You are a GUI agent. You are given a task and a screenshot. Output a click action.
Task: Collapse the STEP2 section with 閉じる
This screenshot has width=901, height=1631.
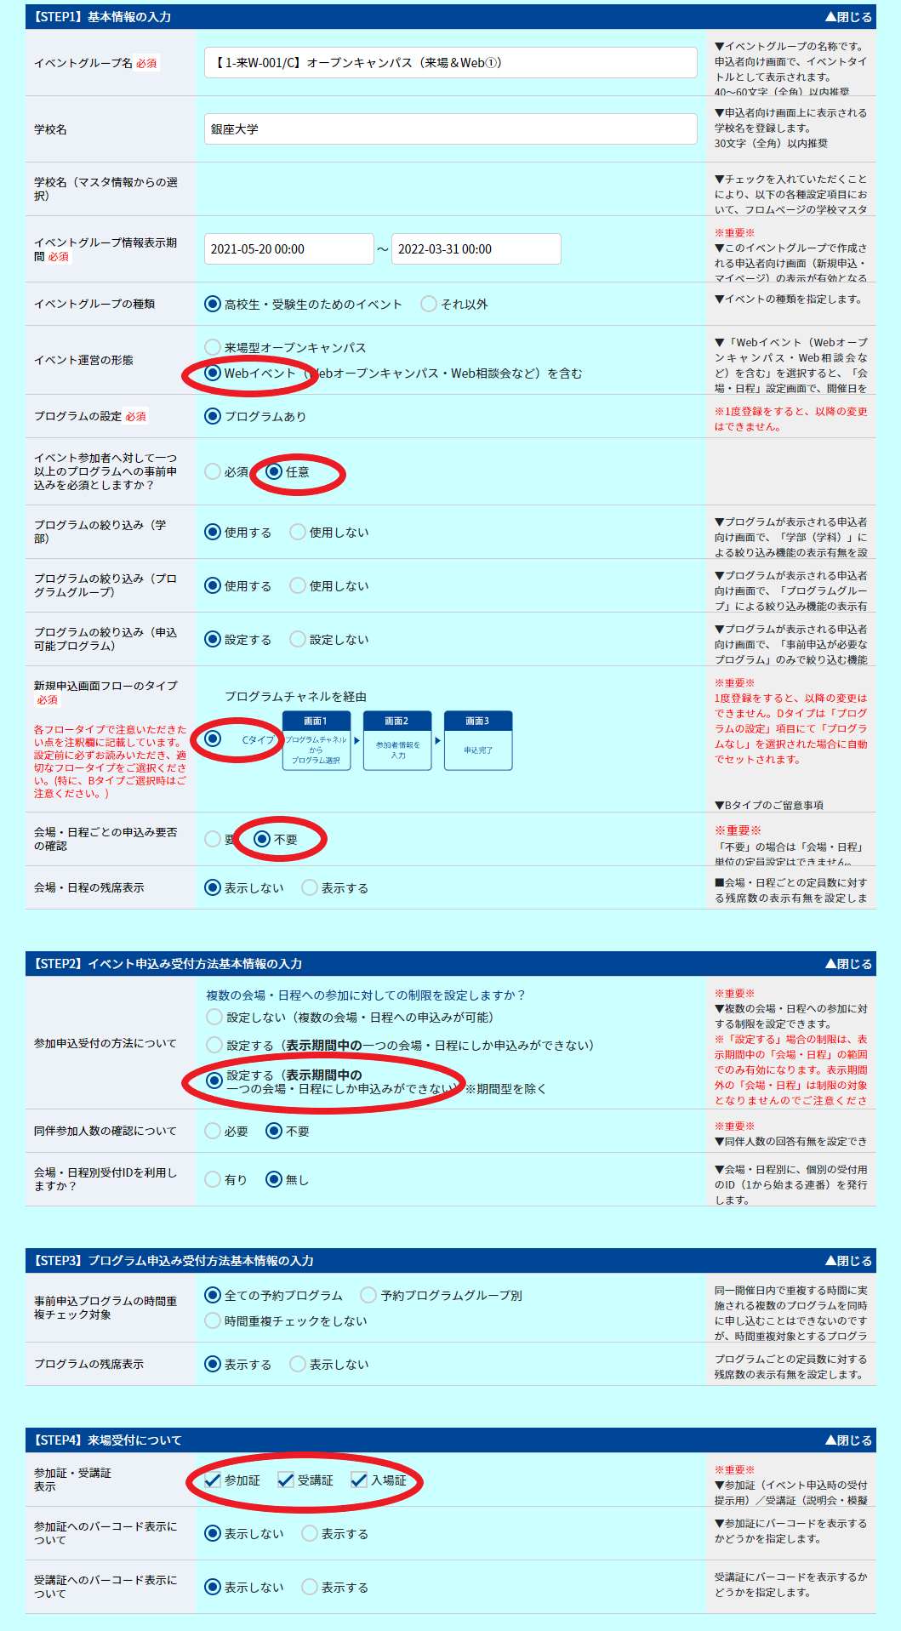point(848,963)
